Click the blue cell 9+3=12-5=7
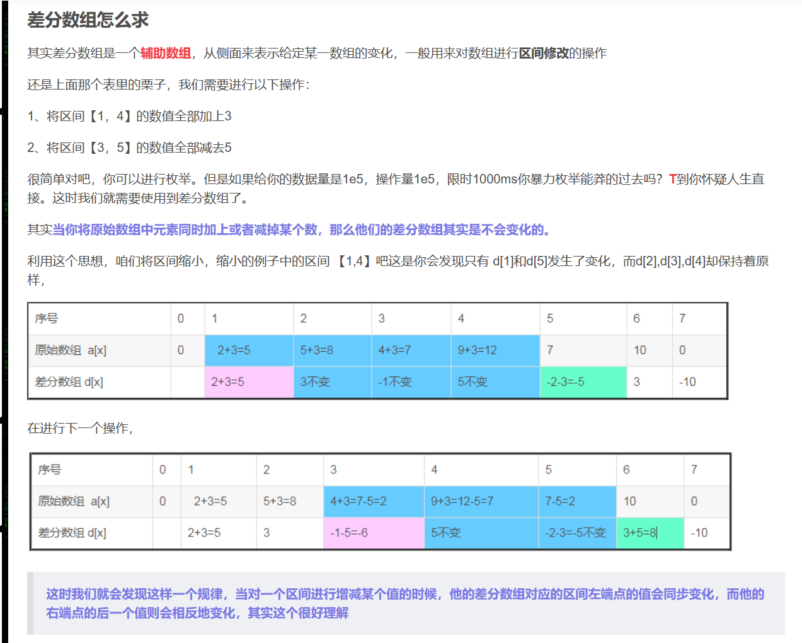 (x=462, y=502)
